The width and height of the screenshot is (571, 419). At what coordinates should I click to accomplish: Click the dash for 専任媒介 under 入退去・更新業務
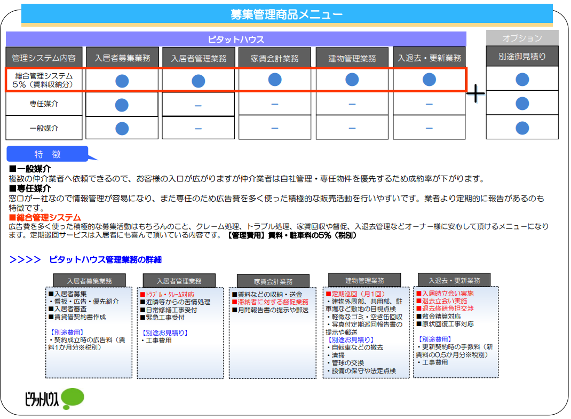429,104
